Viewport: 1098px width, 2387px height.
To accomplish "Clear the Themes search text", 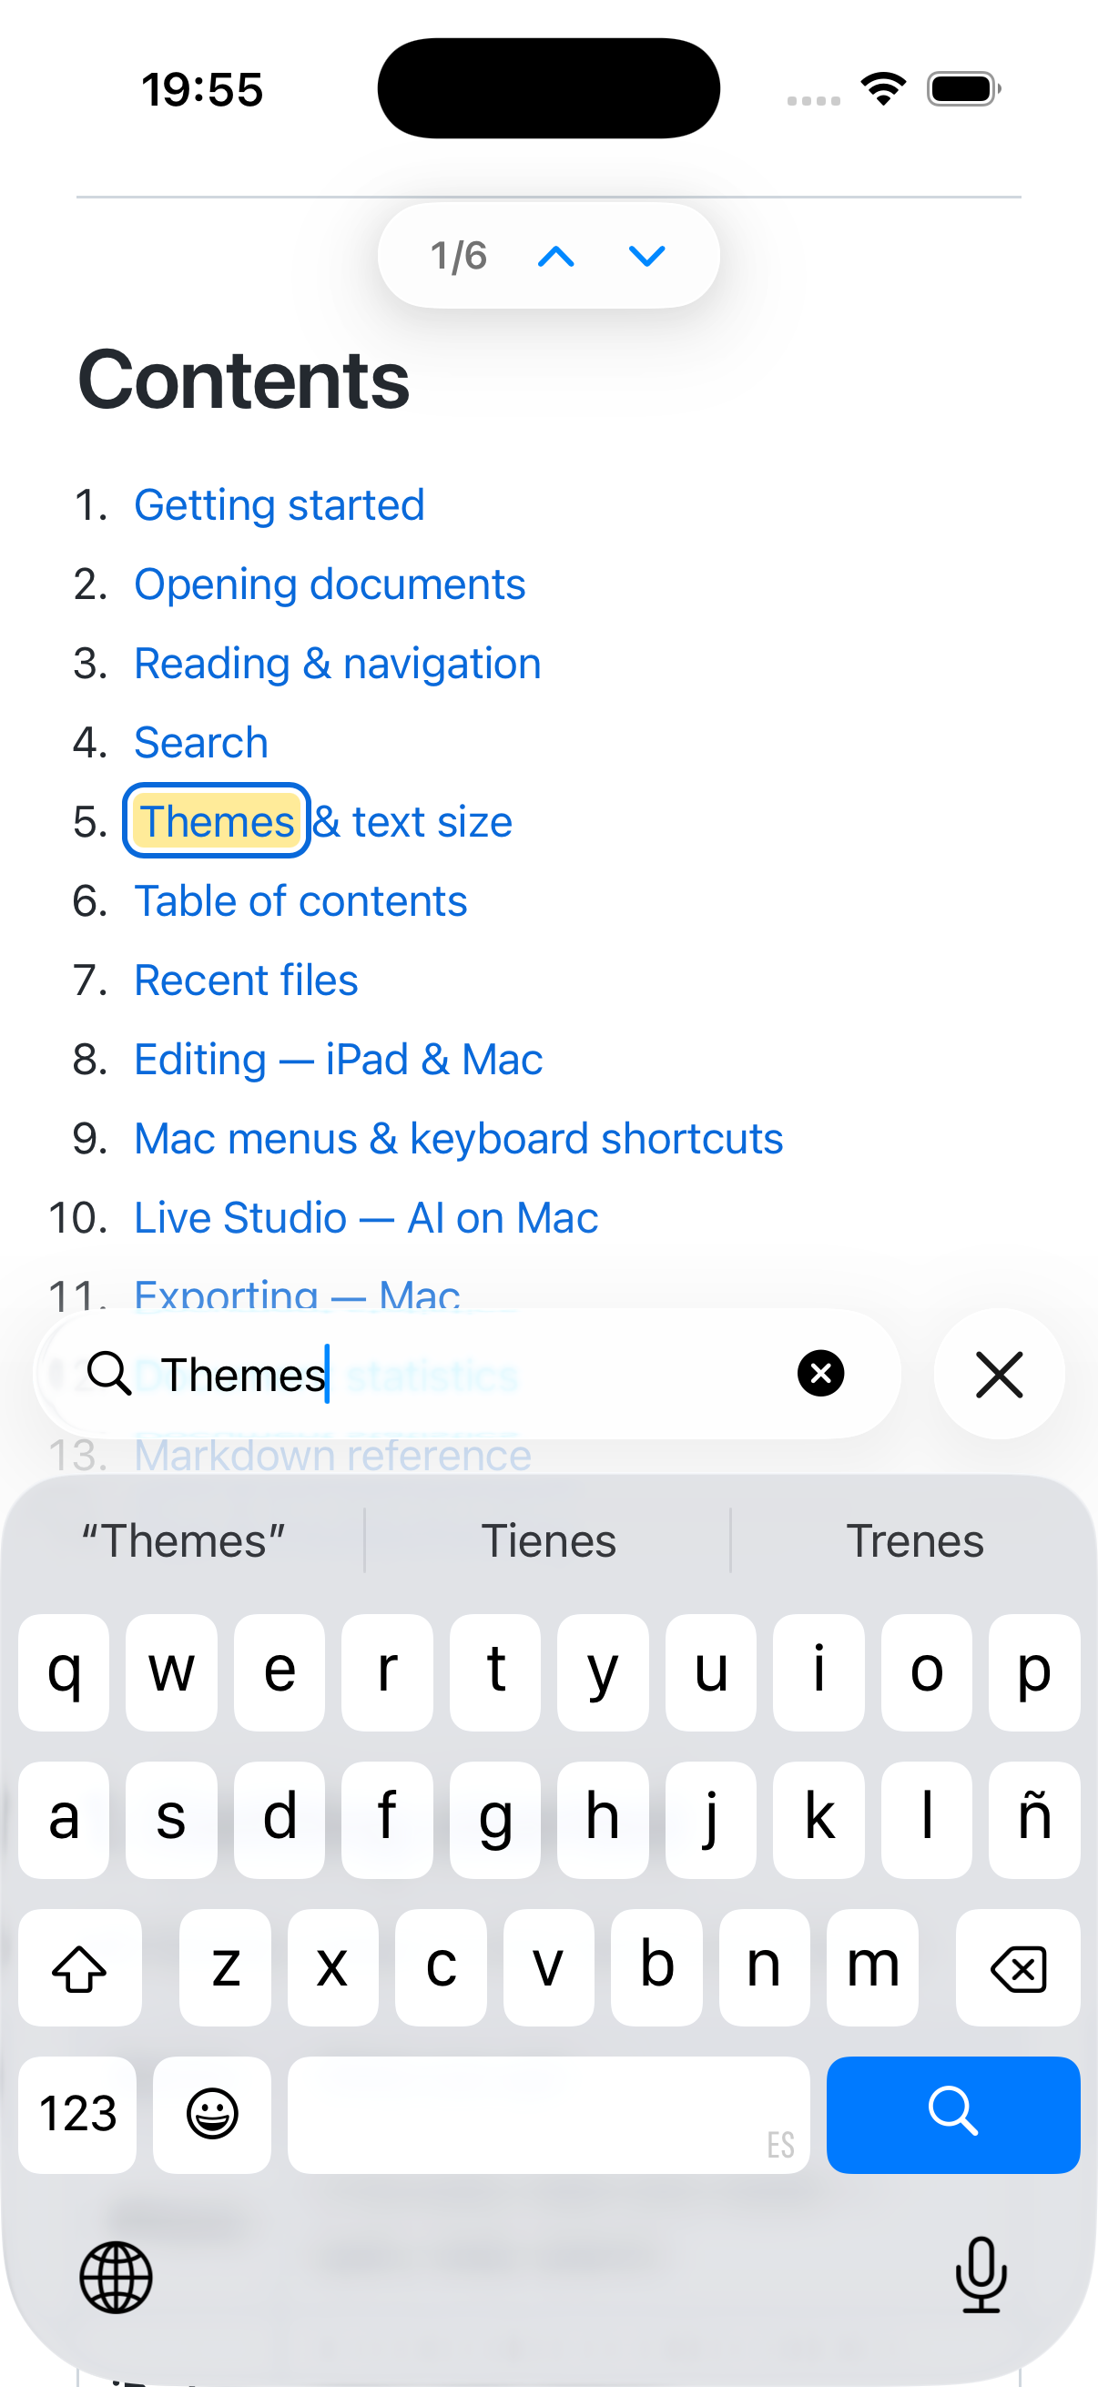I will tap(820, 1373).
